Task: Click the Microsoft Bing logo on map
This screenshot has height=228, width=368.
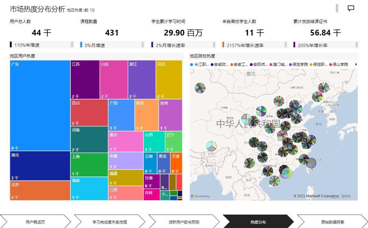Action: coord(199,196)
